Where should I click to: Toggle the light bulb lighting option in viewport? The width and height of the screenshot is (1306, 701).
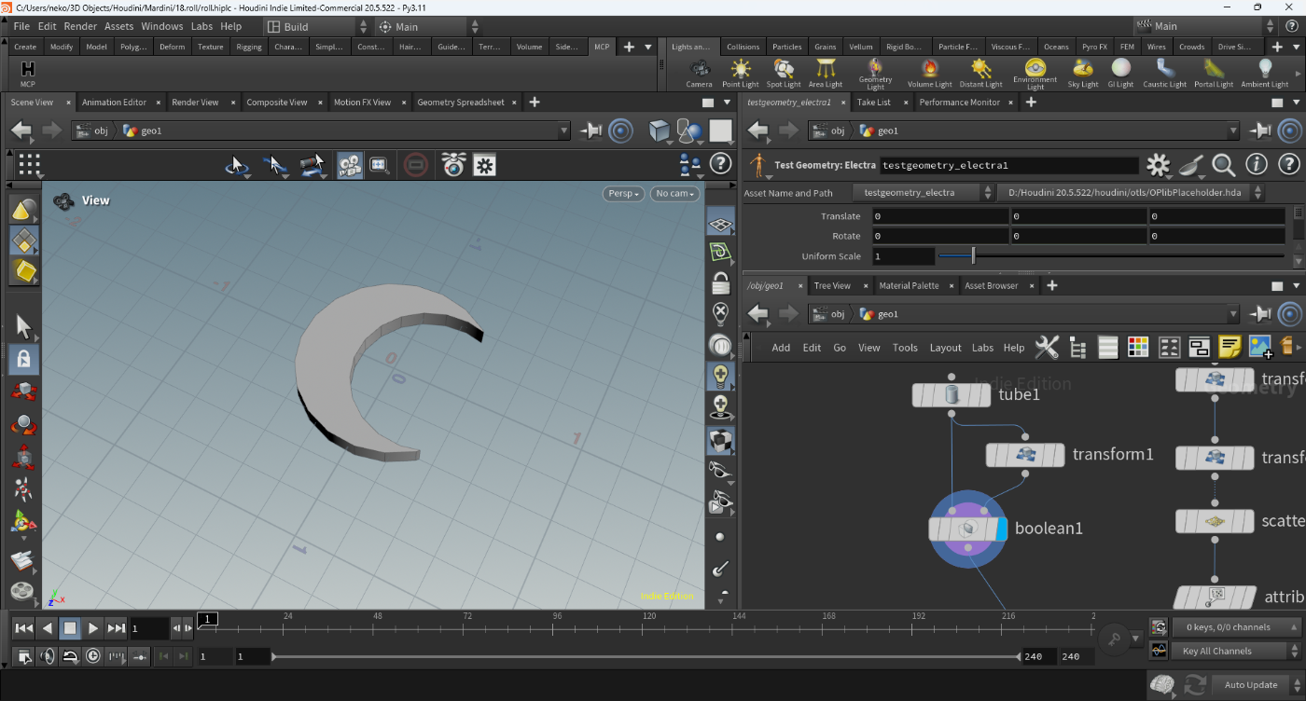[720, 376]
